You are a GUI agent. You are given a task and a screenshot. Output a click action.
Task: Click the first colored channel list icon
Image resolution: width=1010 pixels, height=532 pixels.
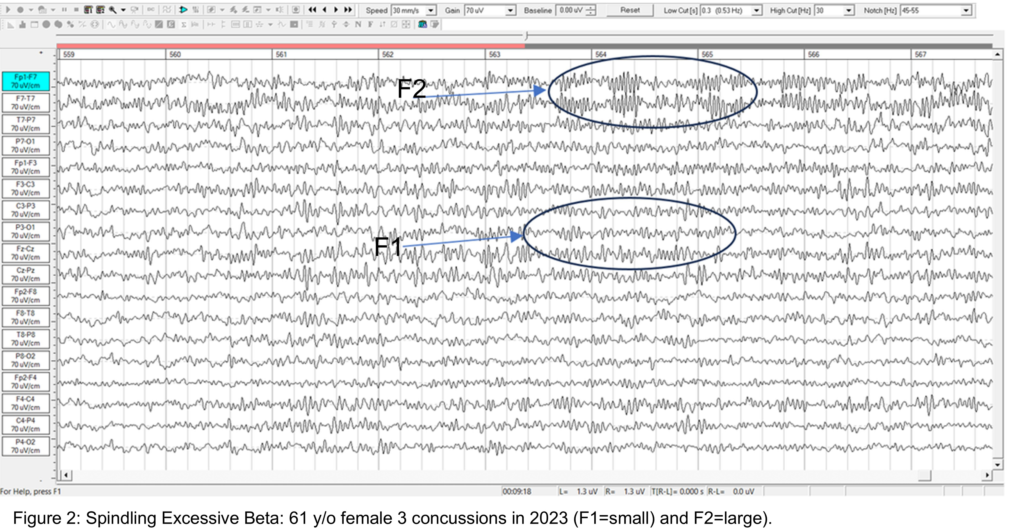click(89, 10)
